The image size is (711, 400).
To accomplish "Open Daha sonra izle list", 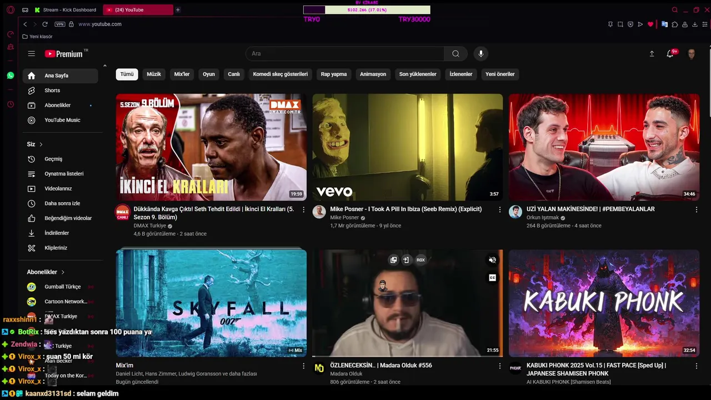I will [61, 203].
